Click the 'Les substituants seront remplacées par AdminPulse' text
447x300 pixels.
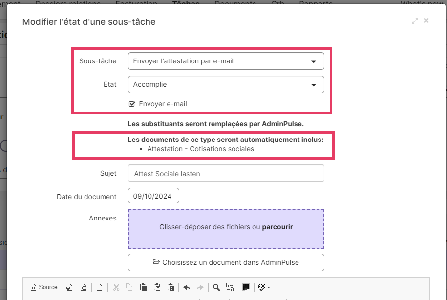215,124
